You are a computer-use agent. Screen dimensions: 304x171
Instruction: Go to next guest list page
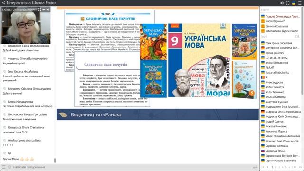point(295,167)
